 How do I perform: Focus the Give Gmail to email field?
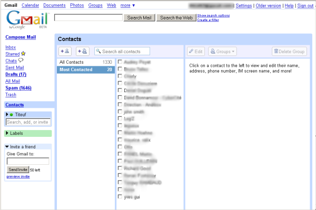tap(28, 161)
